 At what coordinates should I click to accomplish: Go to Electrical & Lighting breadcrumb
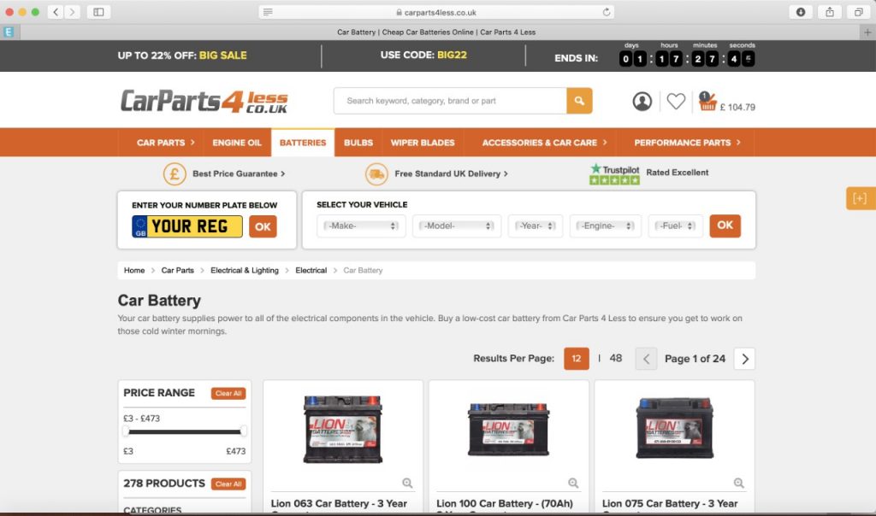point(244,271)
